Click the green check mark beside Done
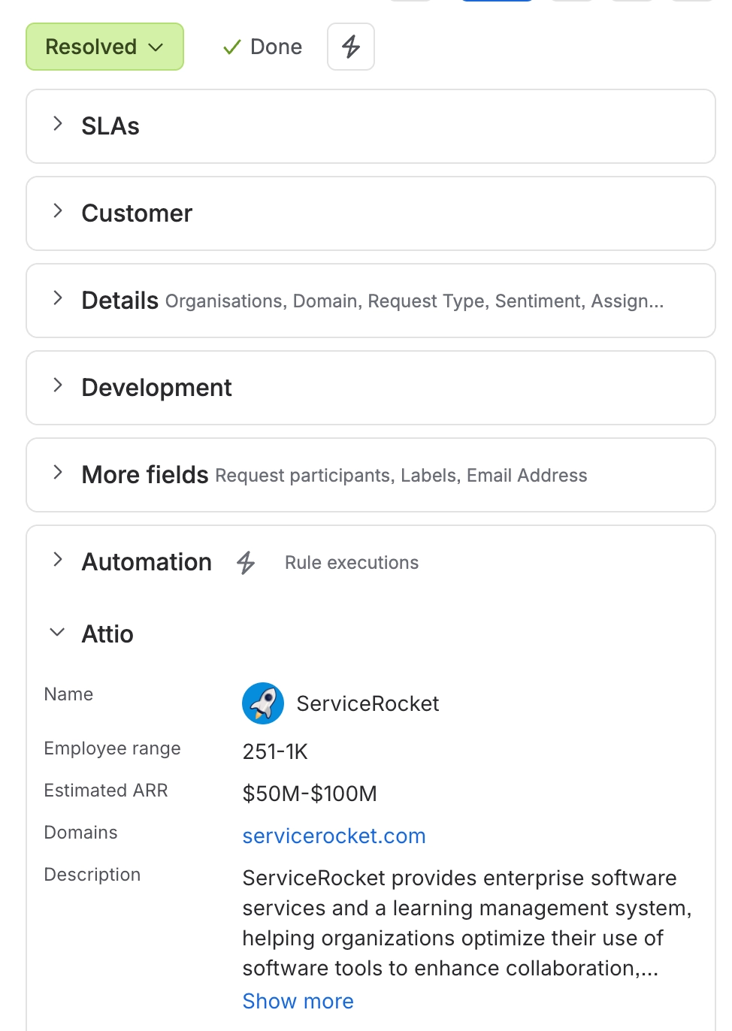This screenshot has width=732, height=1031. click(232, 47)
